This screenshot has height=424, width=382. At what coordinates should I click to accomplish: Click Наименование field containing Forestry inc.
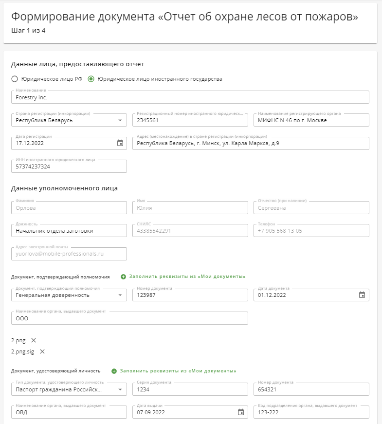pos(190,97)
